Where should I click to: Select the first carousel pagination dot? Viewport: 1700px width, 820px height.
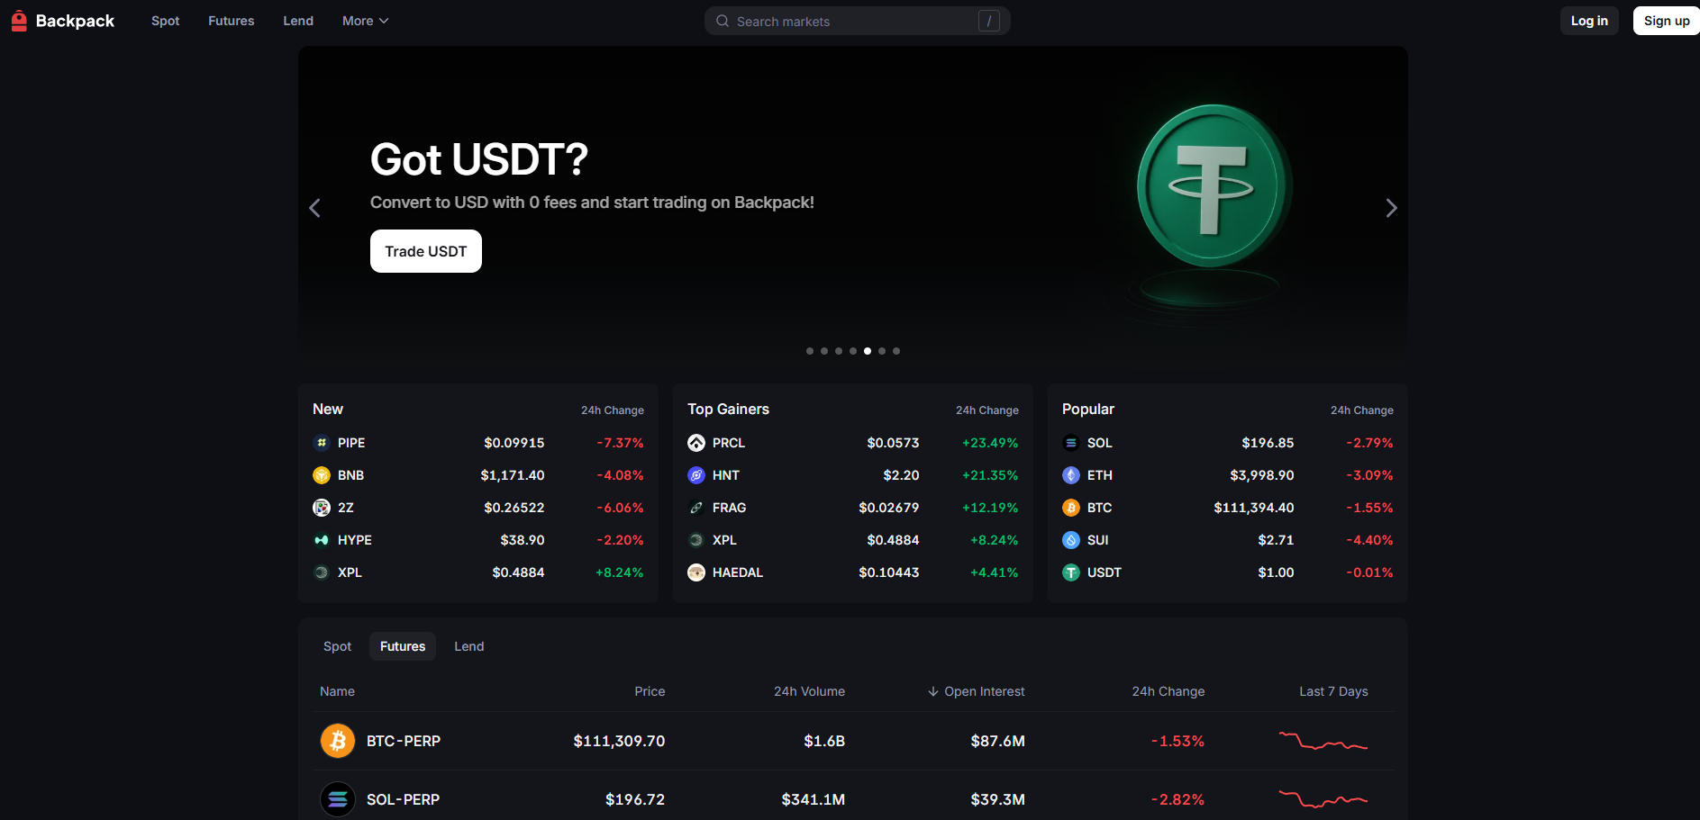click(810, 351)
